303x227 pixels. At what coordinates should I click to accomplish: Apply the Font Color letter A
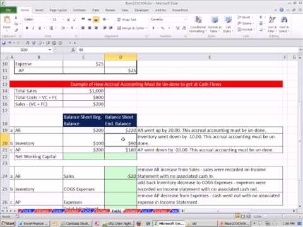tap(72, 28)
